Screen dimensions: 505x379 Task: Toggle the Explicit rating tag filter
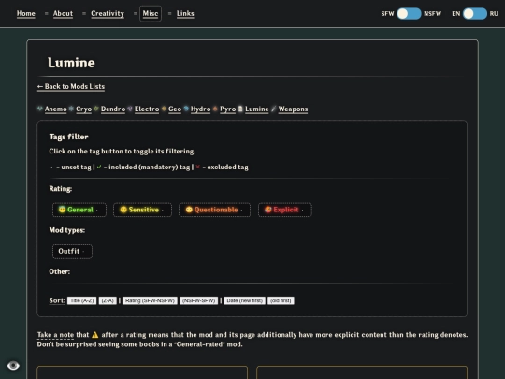point(285,210)
